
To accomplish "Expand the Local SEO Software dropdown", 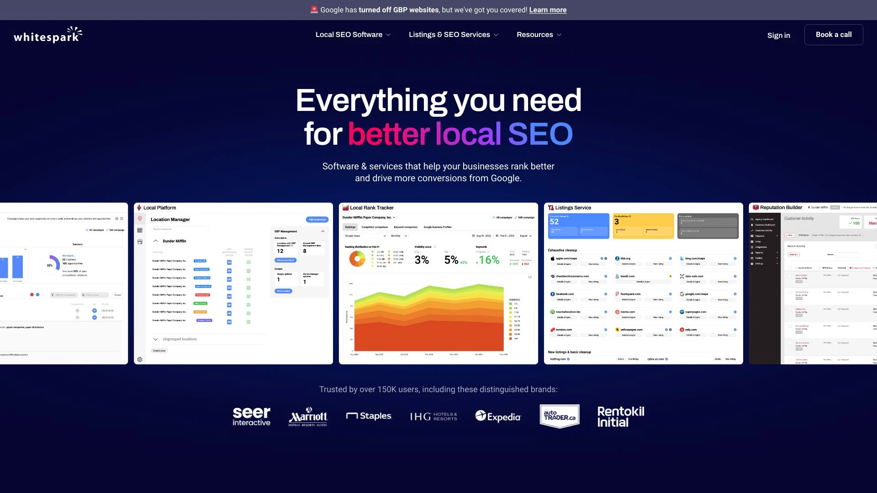I will [x=352, y=34].
